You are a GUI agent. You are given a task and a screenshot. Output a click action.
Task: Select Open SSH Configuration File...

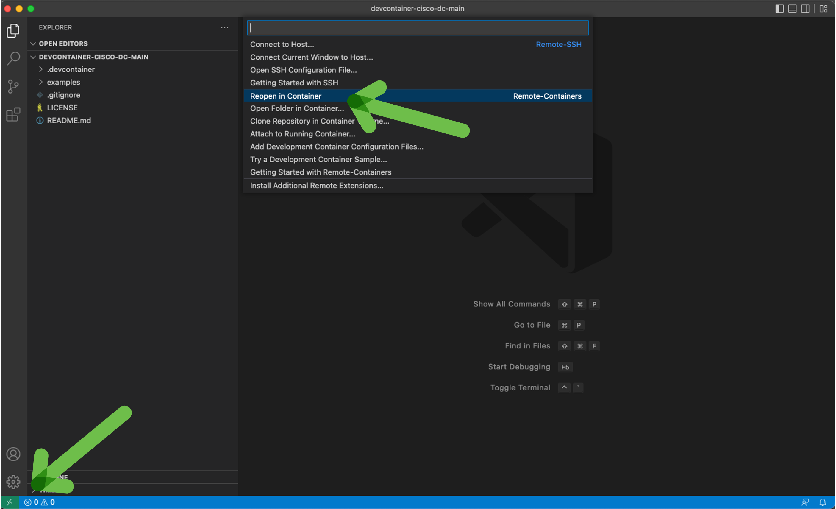(418, 70)
